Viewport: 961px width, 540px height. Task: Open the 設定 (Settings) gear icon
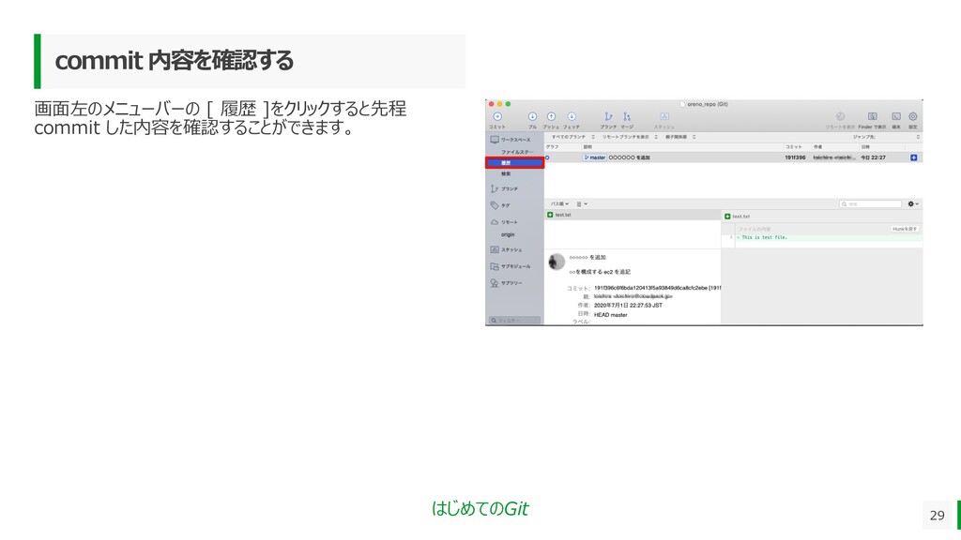click(x=912, y=117)
